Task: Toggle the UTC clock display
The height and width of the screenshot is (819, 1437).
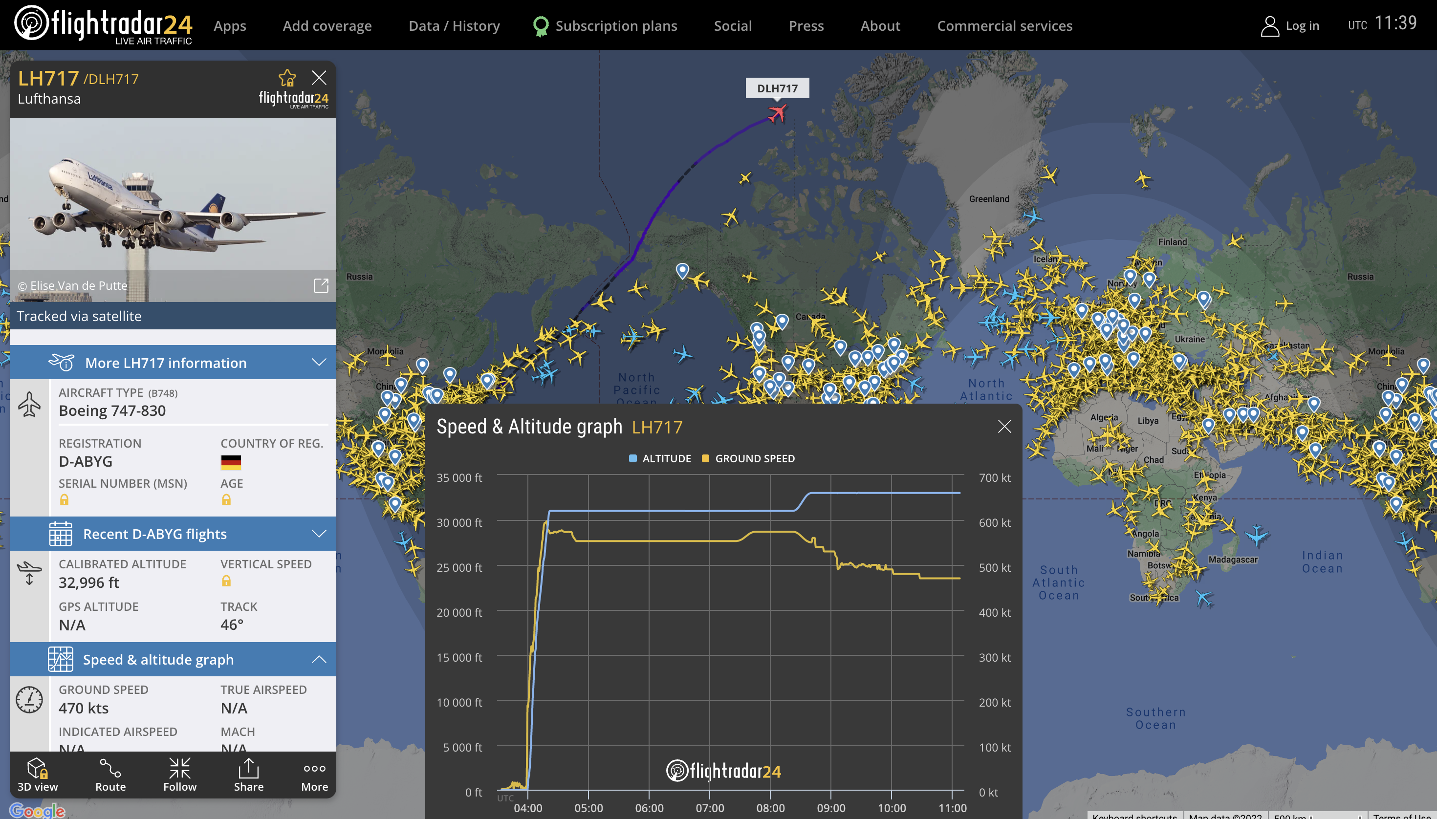Action: point(1382,23)
